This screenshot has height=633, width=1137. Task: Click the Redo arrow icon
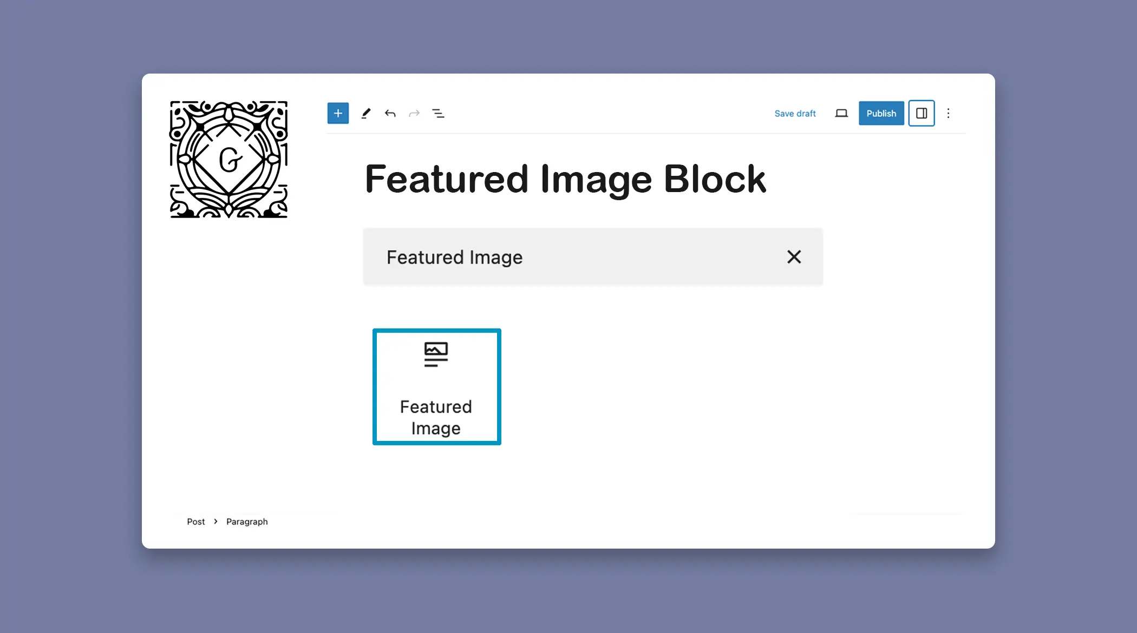(x=414, y=113)
